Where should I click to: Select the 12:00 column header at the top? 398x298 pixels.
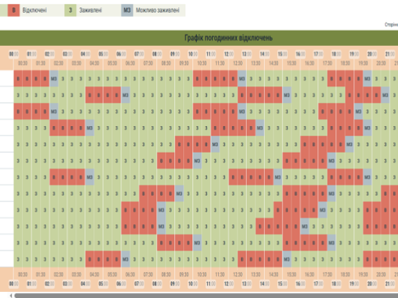click(229, 54)
